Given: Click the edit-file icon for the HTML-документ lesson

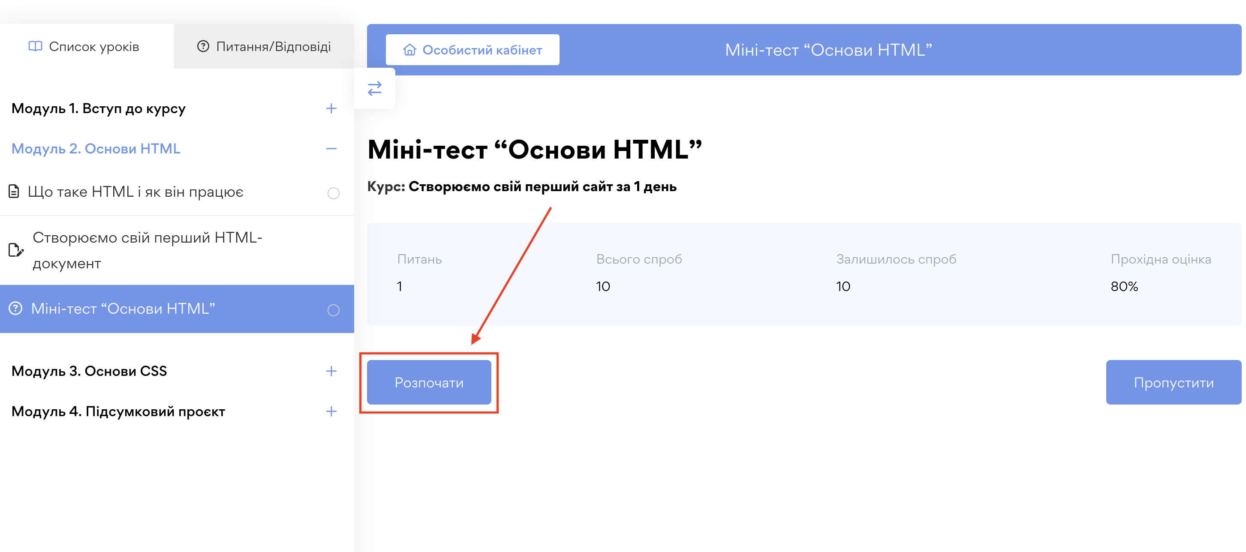Looking at the screenshot, I should 15,250.
